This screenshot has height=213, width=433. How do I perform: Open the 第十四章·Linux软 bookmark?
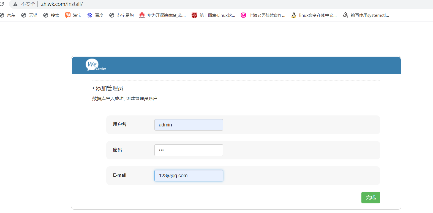coord(213,15)
